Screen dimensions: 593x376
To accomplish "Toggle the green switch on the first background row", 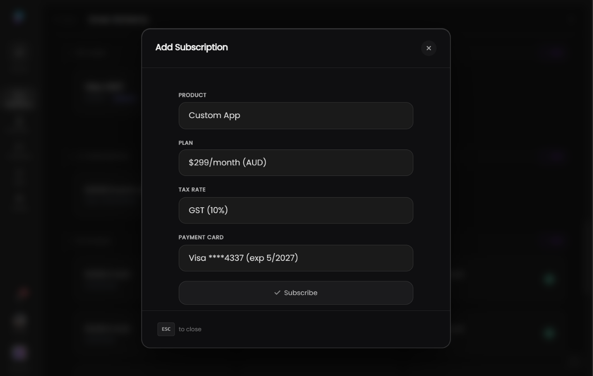I will click(549, 279).
